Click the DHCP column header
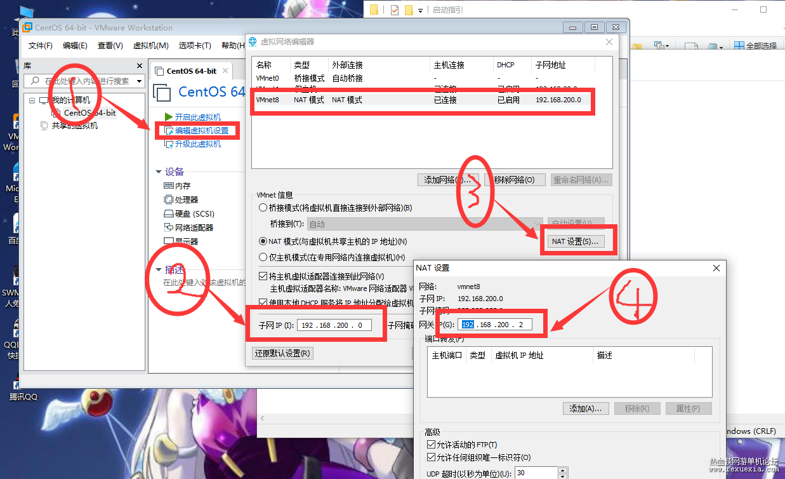785x479 pixels. (x=512, y=65)
